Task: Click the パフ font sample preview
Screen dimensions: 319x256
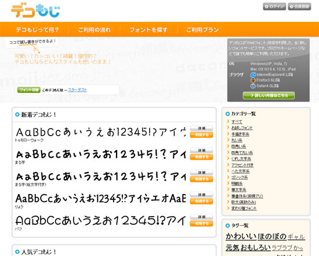Action: pyautogui.click(x=101, y=221)
